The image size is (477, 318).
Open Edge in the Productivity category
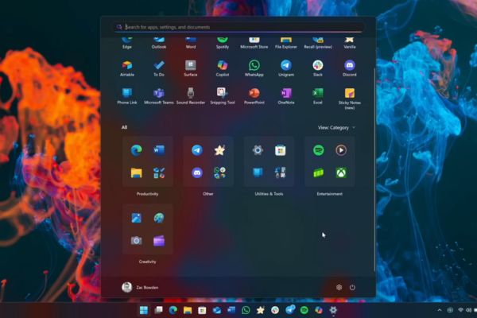tap(136, 150)
